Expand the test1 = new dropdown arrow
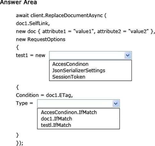Screen dimensions: 155x146 (128, 55)
